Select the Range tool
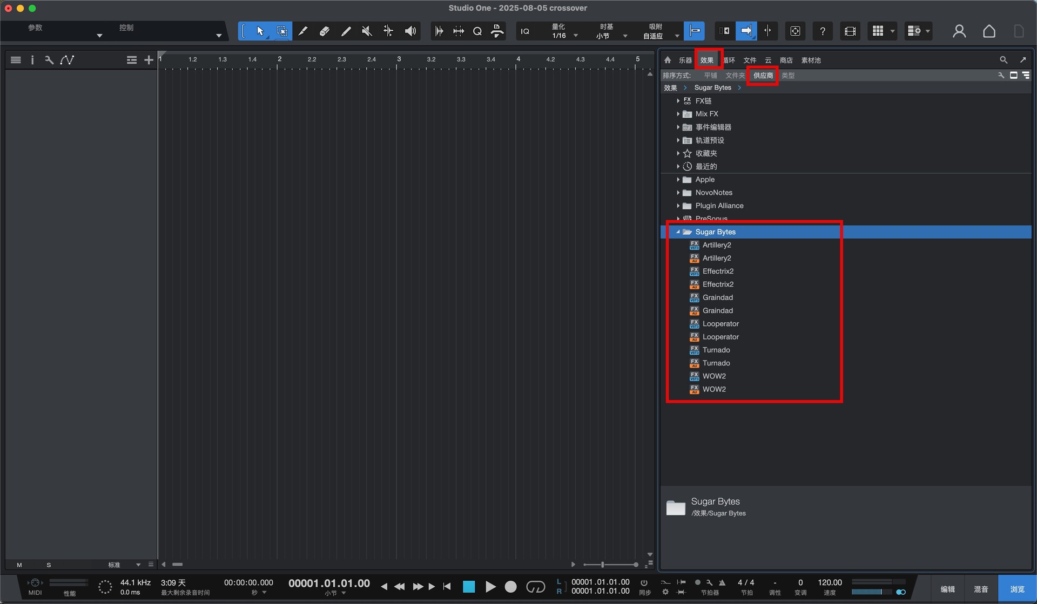The height and width of the screenshot is (604, 1037). (281, 31)
